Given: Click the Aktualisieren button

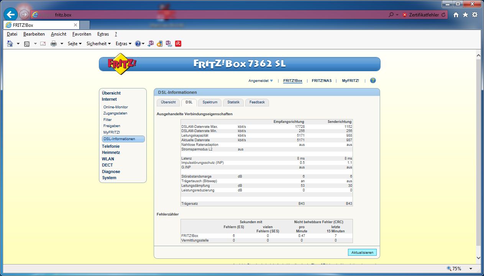Looking at the screenshot, I should 362,253.
